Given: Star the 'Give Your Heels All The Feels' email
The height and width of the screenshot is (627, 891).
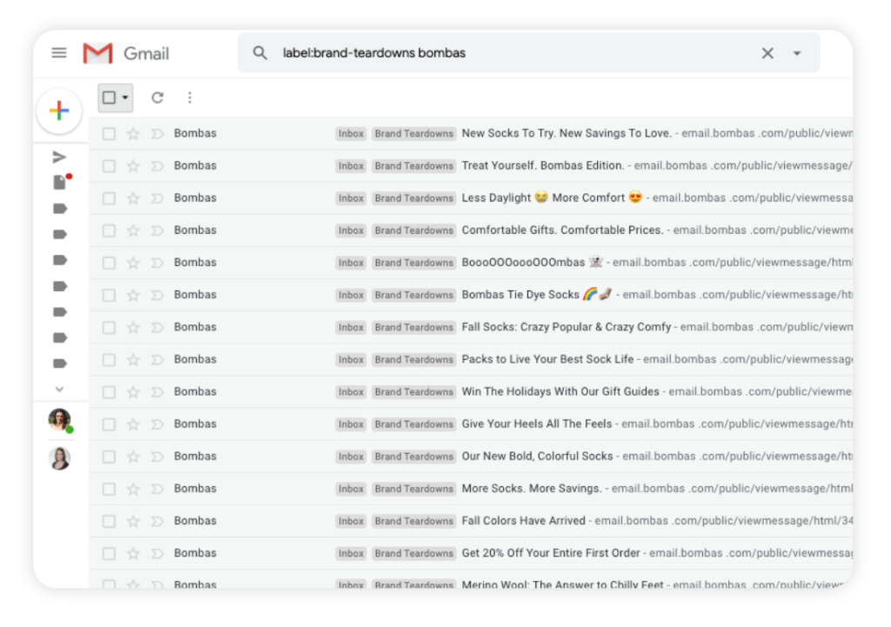Looking at the screenshot, I should pos(133,425).
